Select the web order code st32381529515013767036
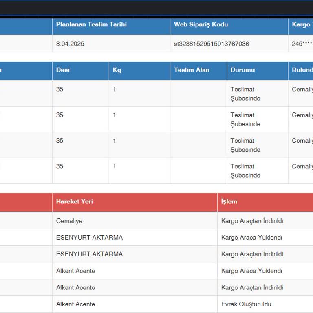Viewport: 313px width, 313px height. (x=211, y=44)
